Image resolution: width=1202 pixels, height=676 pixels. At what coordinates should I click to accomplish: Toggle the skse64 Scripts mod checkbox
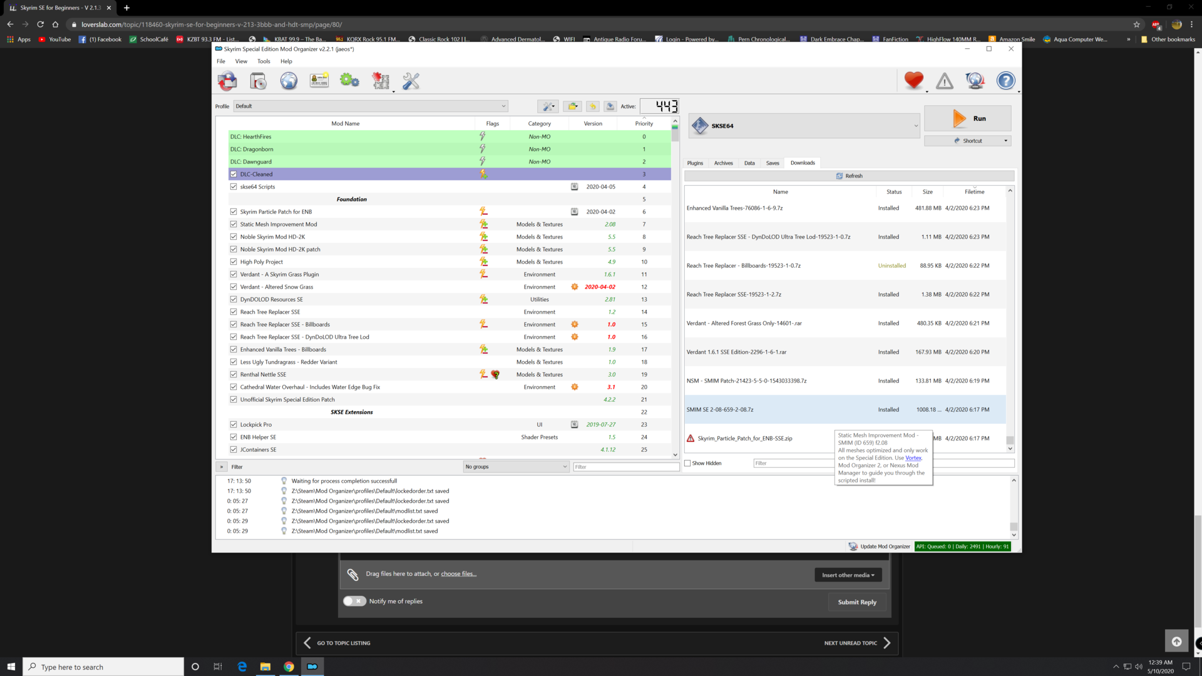[x=234, y=187]
